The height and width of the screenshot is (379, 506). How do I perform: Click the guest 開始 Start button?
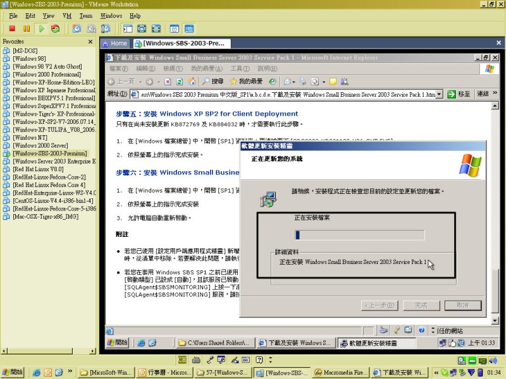tap(117, 342)
